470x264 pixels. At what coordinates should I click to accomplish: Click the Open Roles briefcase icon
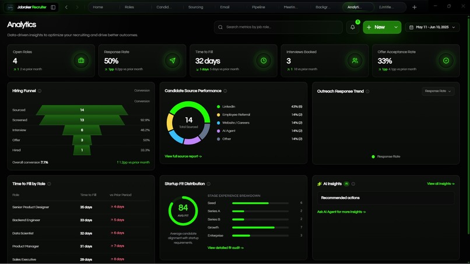pyautogui.click(x=81, y=61)
